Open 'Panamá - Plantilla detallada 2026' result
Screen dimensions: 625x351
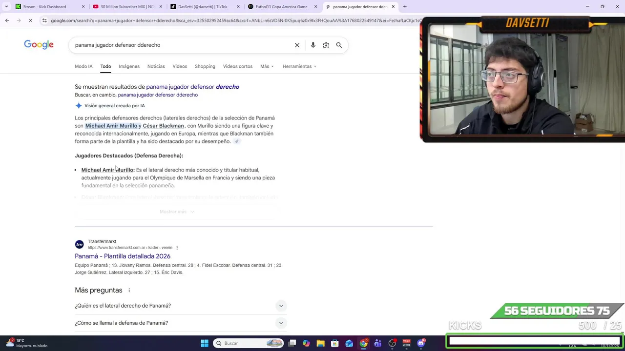pyautogui.click(x=123, y=256)
